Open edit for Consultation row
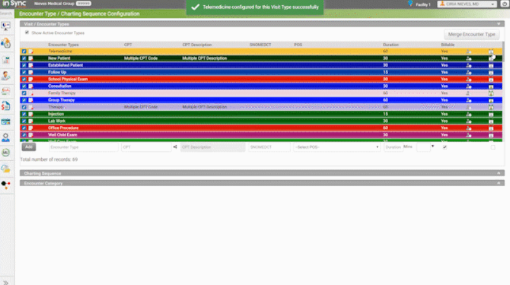The image size is (510, 285). tap(24, 86)
